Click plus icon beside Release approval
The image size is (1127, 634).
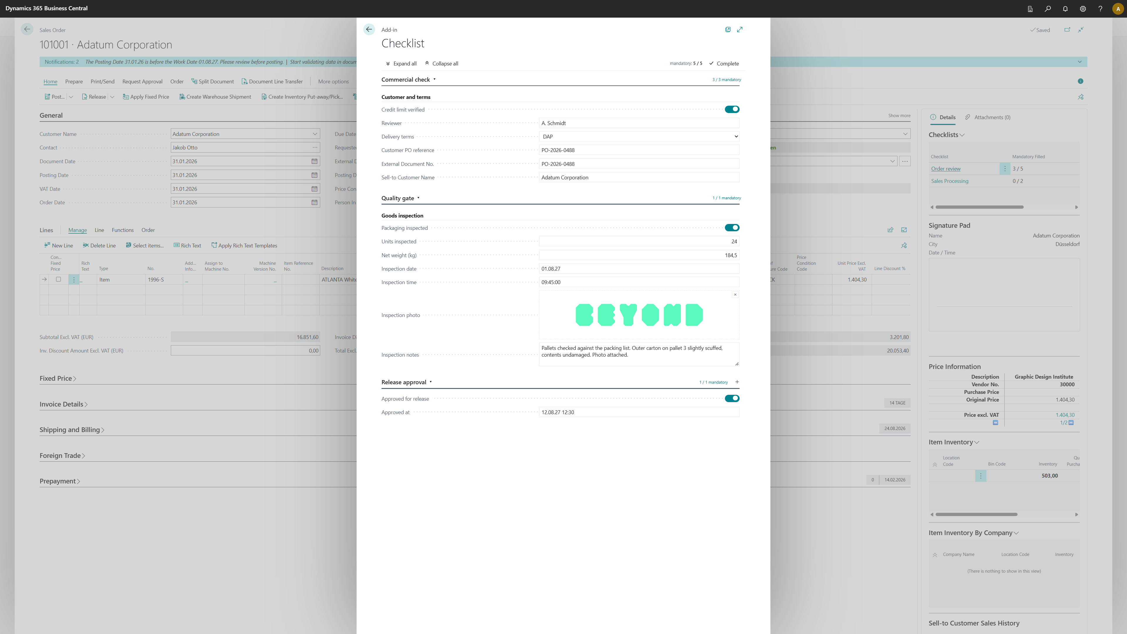[737, 382]
